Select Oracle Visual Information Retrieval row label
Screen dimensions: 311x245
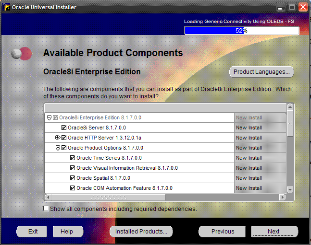tap(127, 168)
